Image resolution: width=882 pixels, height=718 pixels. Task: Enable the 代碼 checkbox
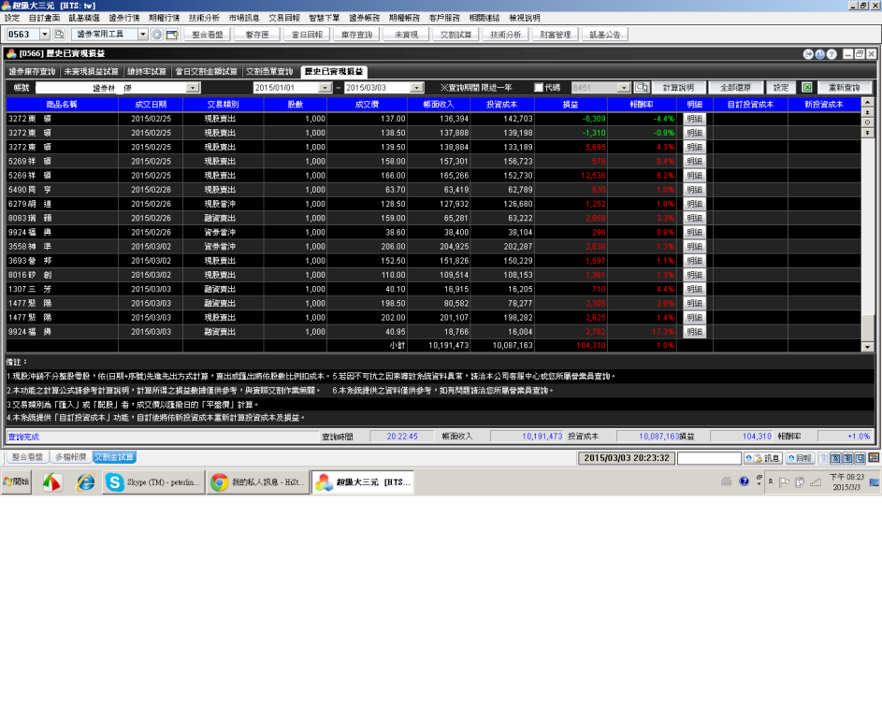pos(538,87)
